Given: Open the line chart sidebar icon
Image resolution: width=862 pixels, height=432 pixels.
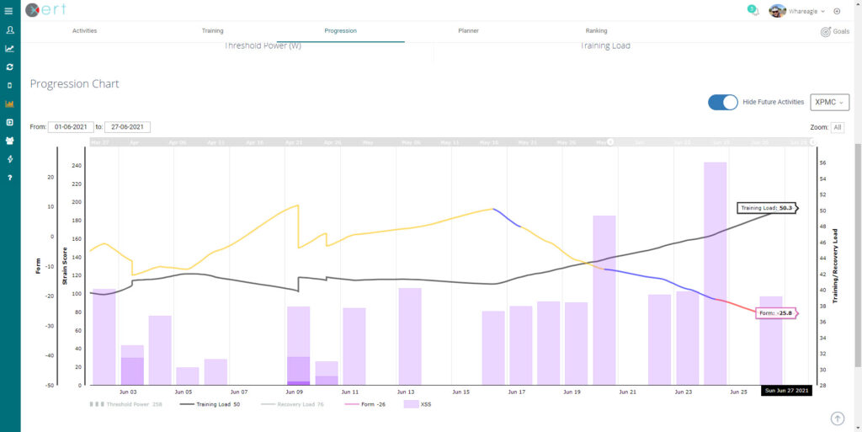Looking at the screenshot, I should pyautogui.click(x=9, y=49).
